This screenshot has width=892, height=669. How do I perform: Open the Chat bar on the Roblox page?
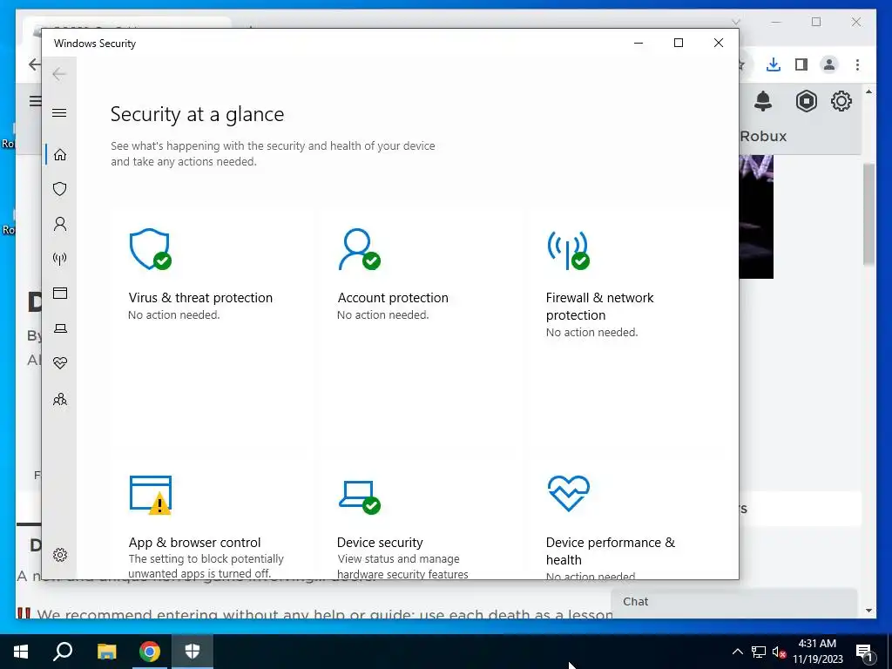point(733,602)
